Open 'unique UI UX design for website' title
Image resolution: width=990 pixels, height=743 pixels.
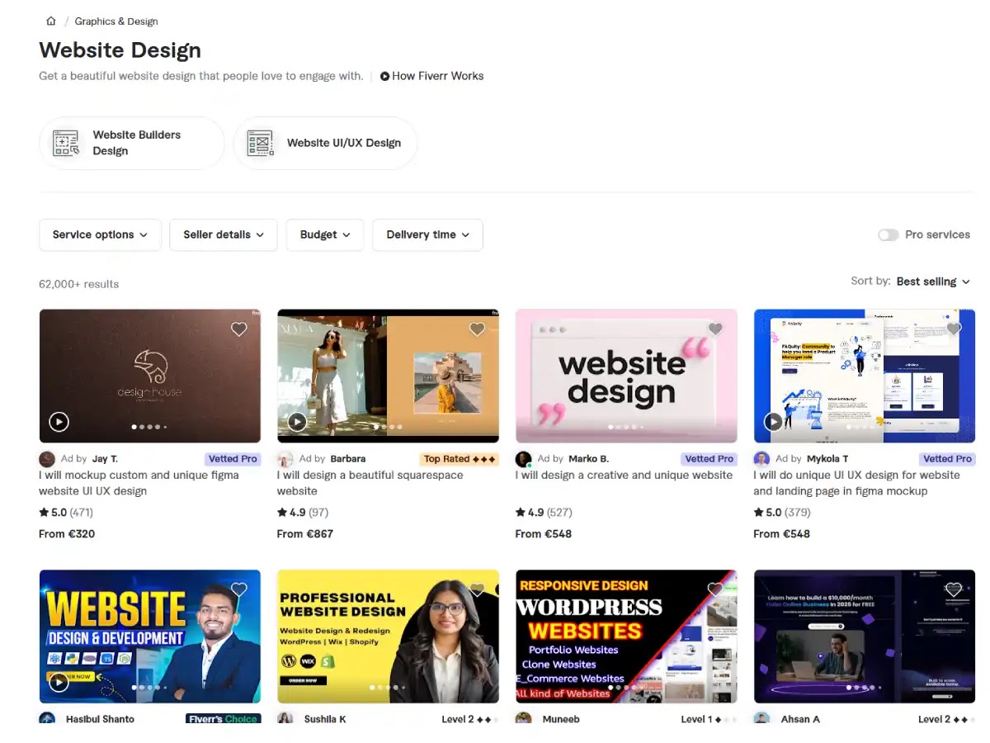pos(856,483)
